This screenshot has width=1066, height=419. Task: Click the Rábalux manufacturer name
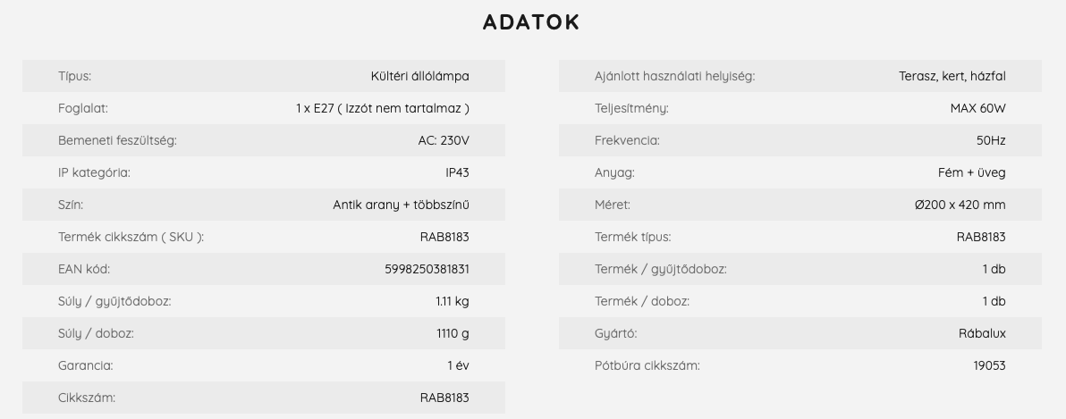(x=982, y=333)
